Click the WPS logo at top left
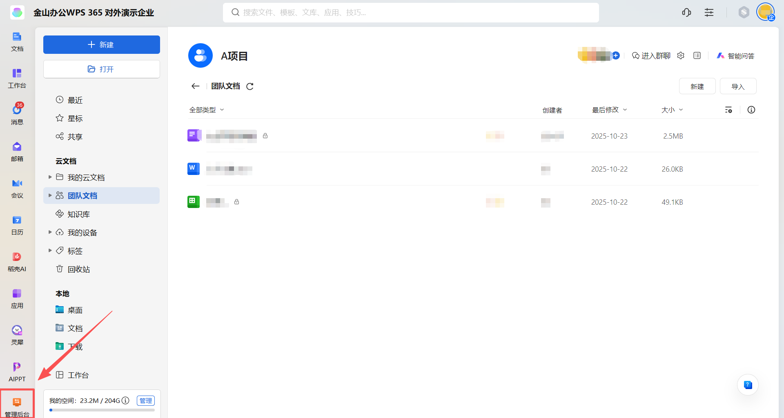Image resolution: width=784 pixels, height=418 pixels. [x=17, y=13]
